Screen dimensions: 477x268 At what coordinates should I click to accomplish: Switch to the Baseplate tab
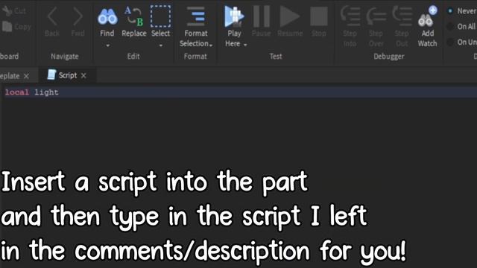click(10, 76)
